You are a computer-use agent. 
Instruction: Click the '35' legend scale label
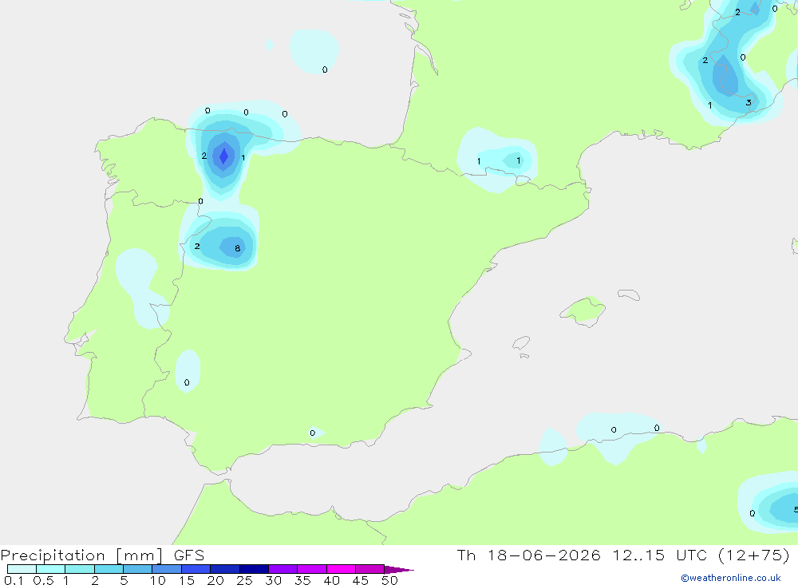click(x=302, y=580)
